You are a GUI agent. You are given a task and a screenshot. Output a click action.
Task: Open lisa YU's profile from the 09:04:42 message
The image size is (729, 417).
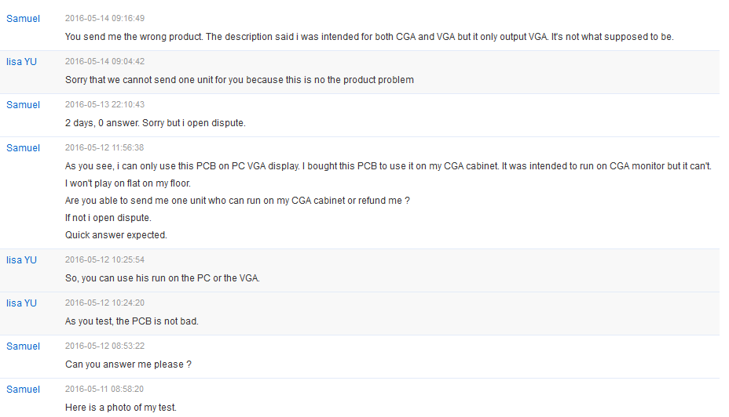pyautogui.click(x=21, y=61)
